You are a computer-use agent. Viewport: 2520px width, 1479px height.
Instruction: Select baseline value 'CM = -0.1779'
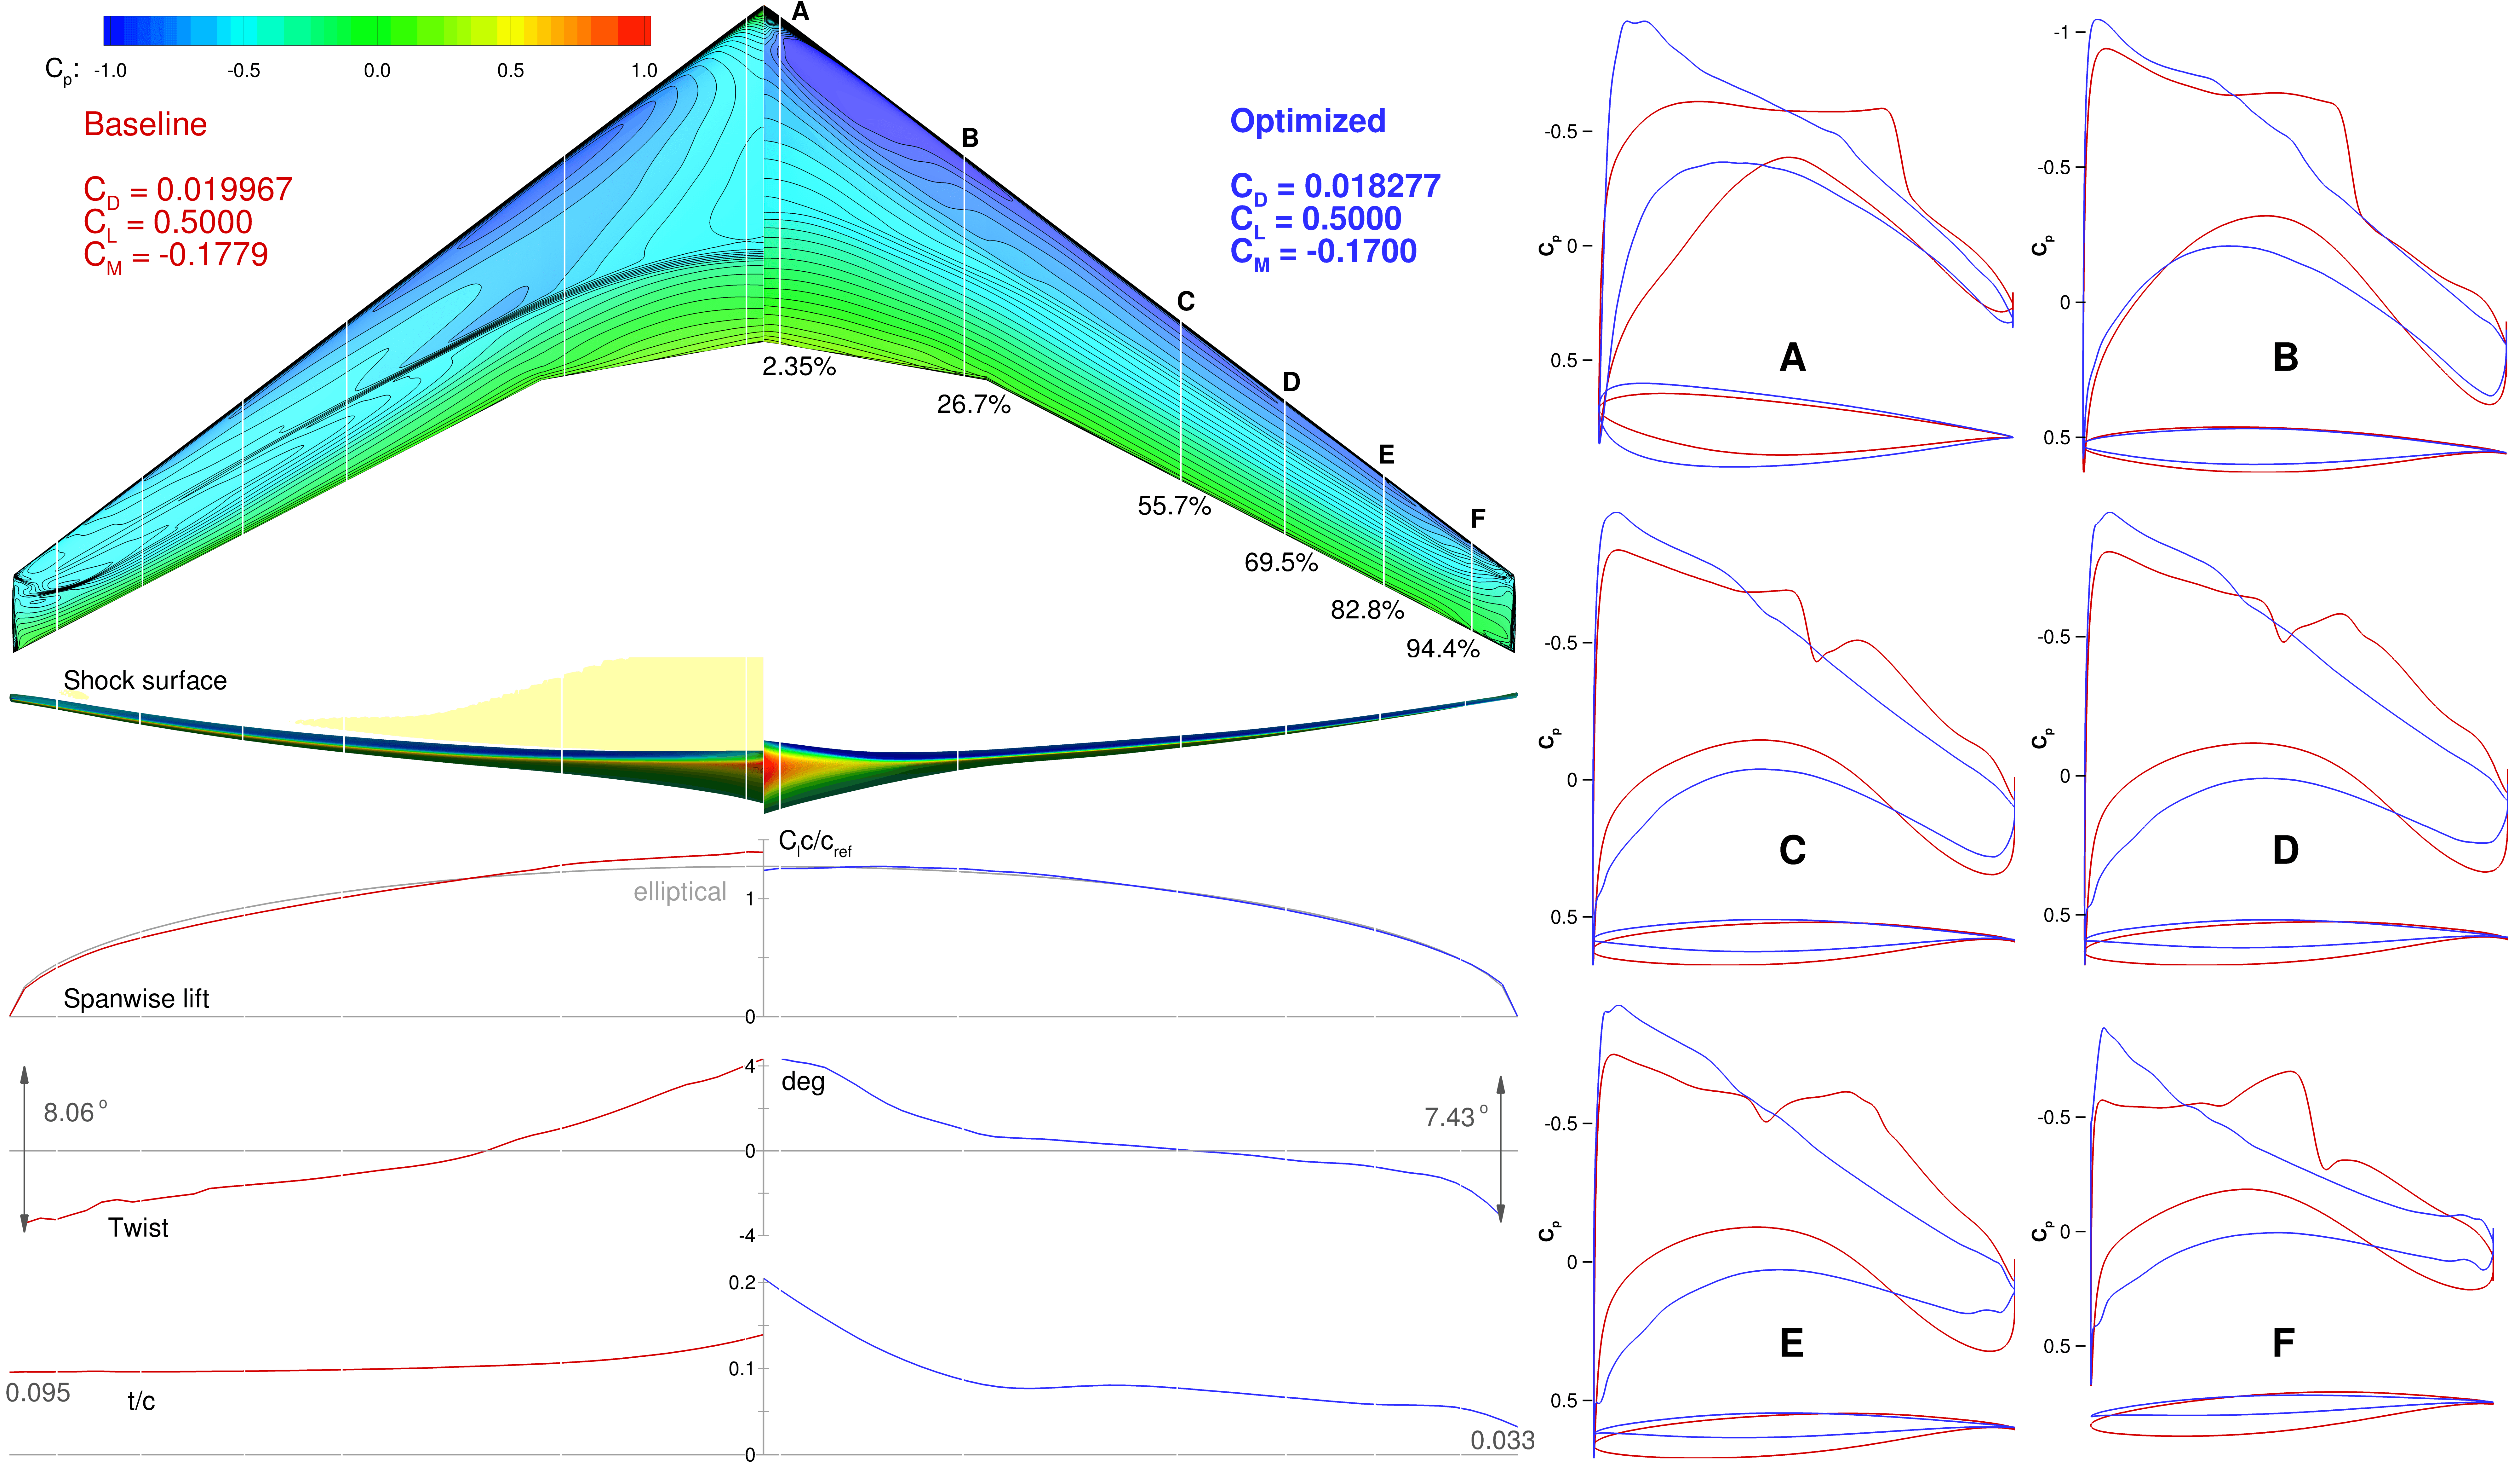tap(176, 256)
